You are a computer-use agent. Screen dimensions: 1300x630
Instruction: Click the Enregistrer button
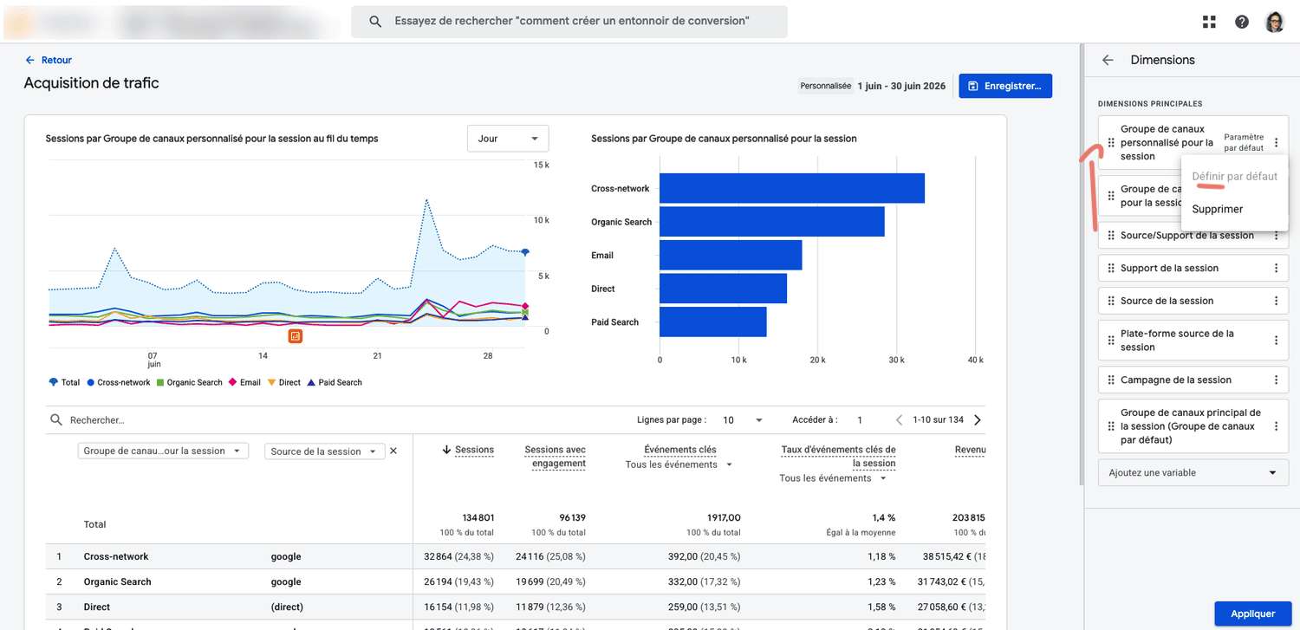pyautogui.click(x=1005, y=86)
